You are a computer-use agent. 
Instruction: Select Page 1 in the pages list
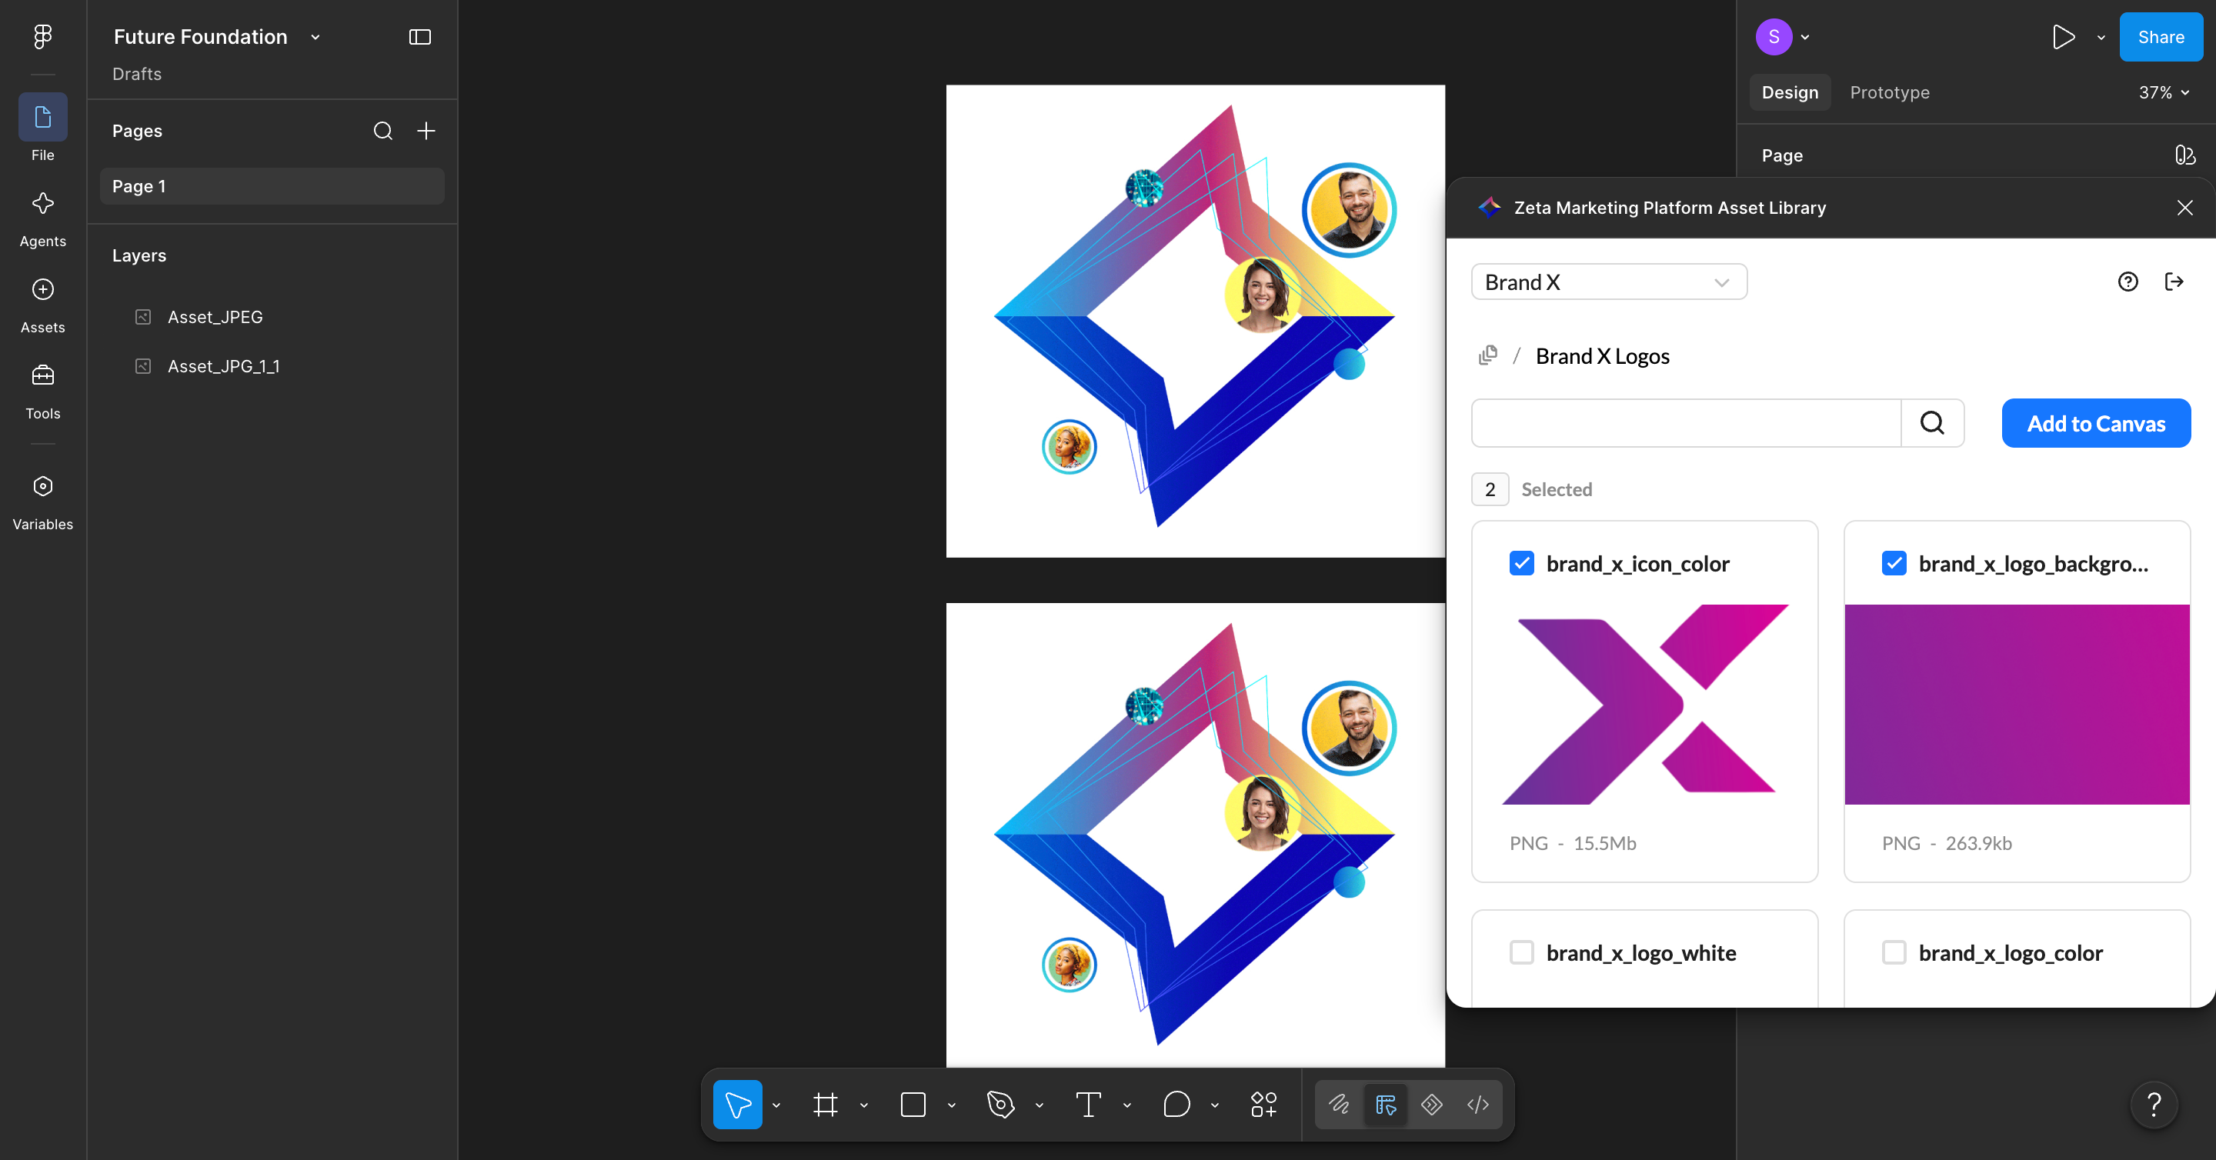coord(272,187)
